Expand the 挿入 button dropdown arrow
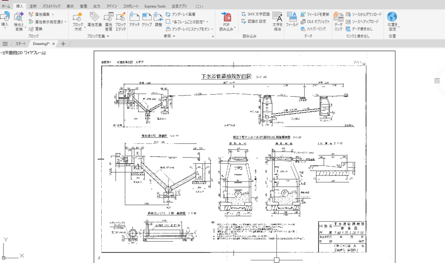 coord(5,28)
